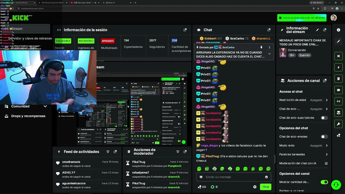Toggle Chat de solo-suscriptores switch
Screen dimensions: 345x194
(324, 118)
